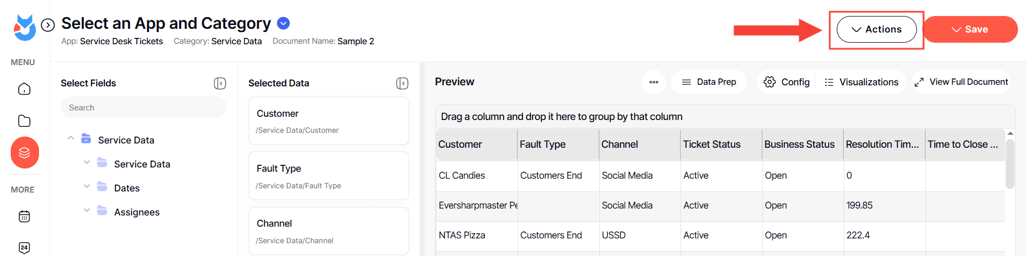
Task: Collapse the top Service Data tree folder
Action: (71, 138)
